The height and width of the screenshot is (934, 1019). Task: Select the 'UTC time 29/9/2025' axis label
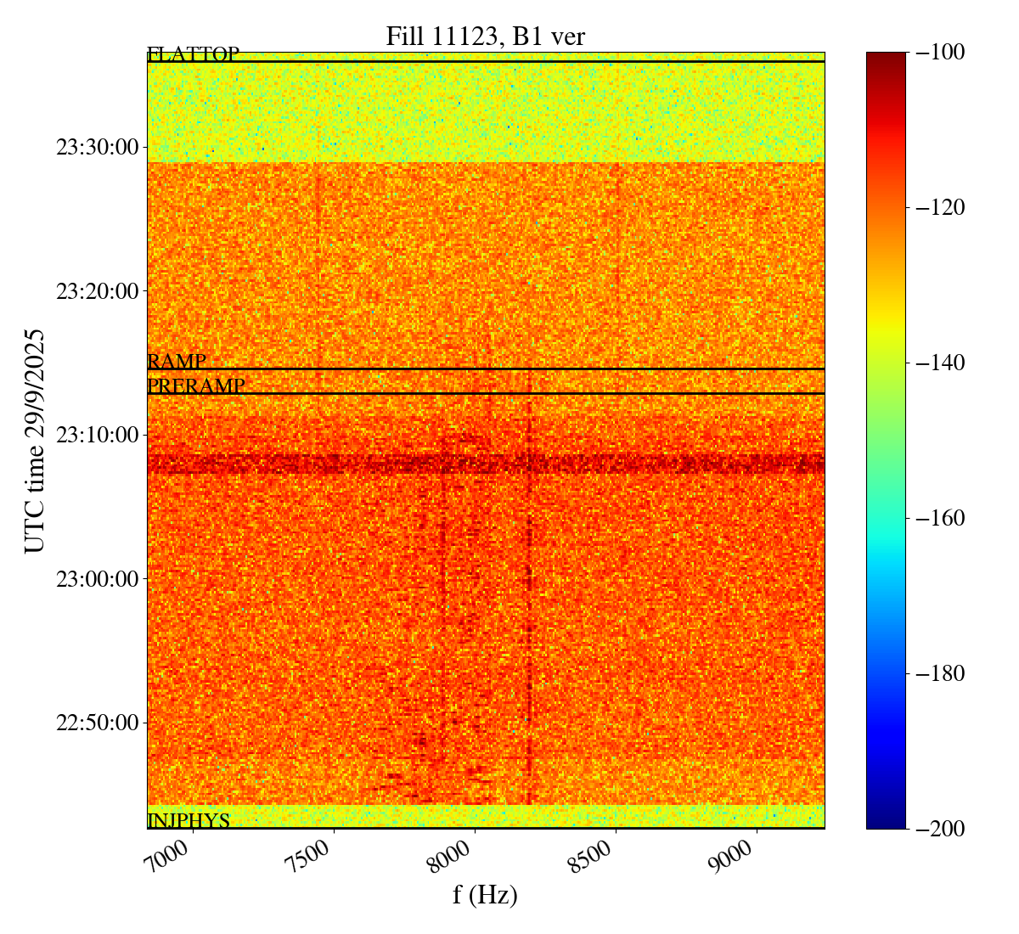pyautogui.click(x=35, y=440)
